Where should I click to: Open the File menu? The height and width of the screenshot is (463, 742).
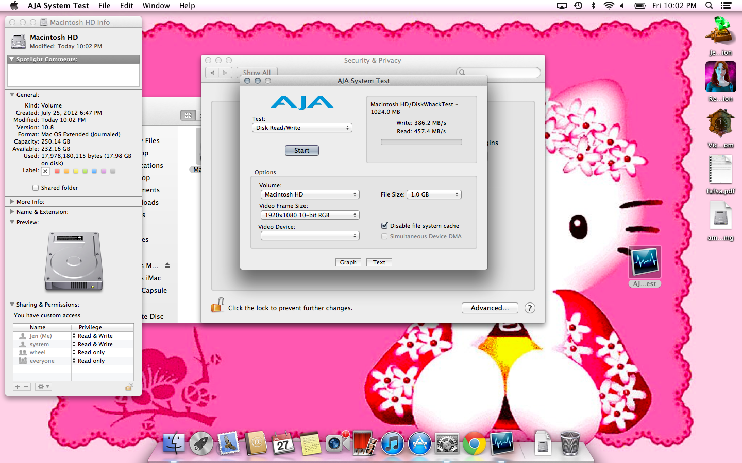point(105,6)
